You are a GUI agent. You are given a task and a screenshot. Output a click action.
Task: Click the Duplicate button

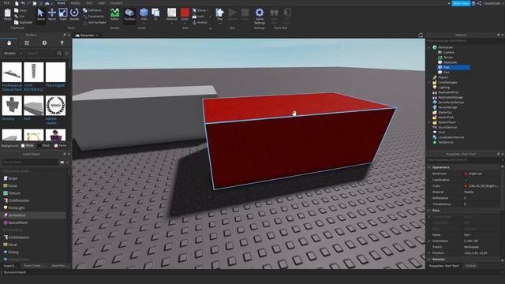point(23,23)
